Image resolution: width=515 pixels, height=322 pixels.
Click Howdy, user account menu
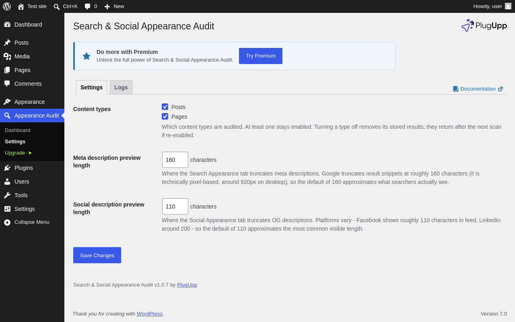click(x=492, y=6)
